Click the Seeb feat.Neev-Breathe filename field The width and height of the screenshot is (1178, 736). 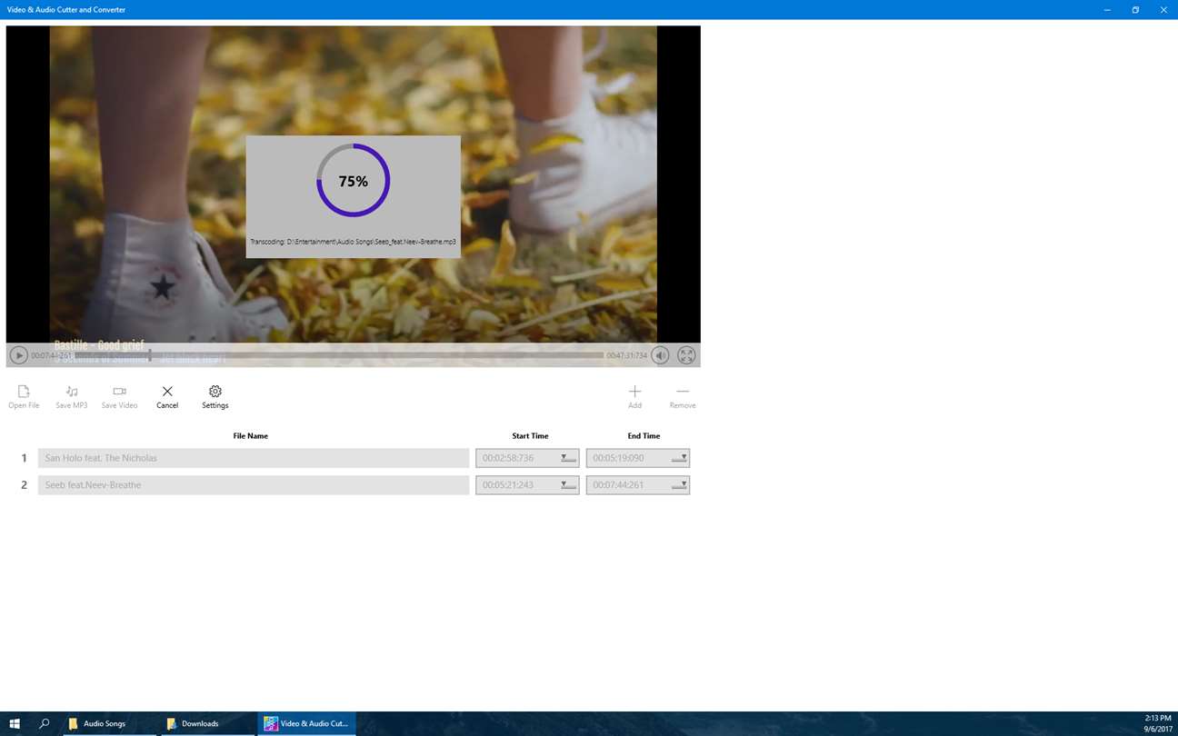[254, 485]
